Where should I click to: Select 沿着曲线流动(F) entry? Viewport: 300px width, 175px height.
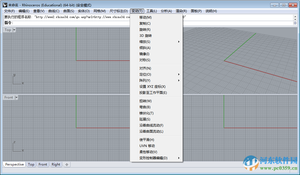tap(156, 125)
